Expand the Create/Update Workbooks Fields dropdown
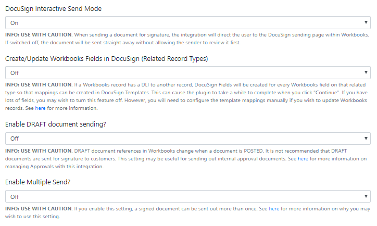The image size is (377, 226). 188,73
